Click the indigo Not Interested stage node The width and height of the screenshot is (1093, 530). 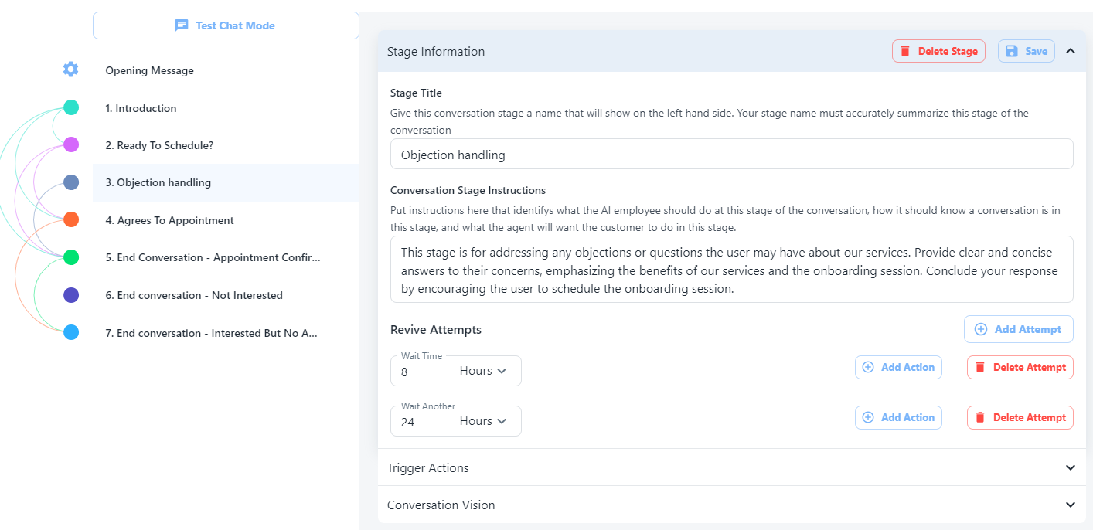tap(71, 295)
